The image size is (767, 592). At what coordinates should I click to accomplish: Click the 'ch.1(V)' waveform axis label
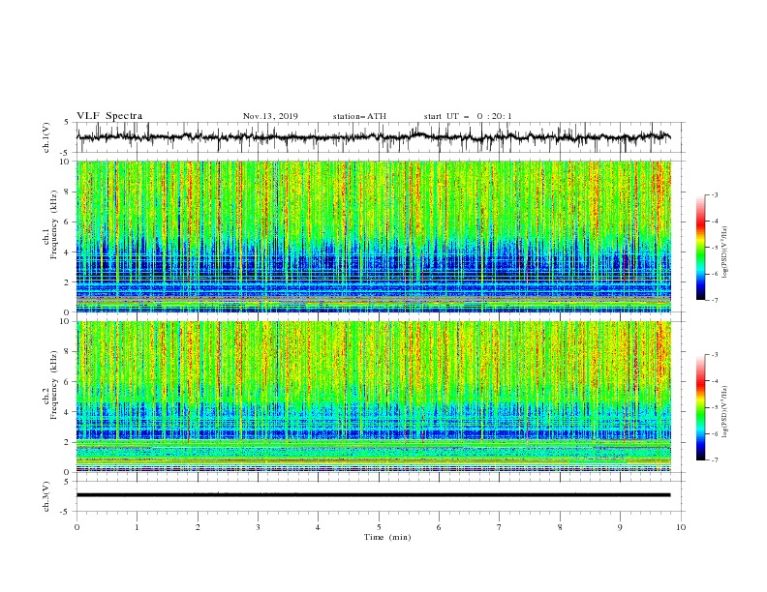pos(46,137)
